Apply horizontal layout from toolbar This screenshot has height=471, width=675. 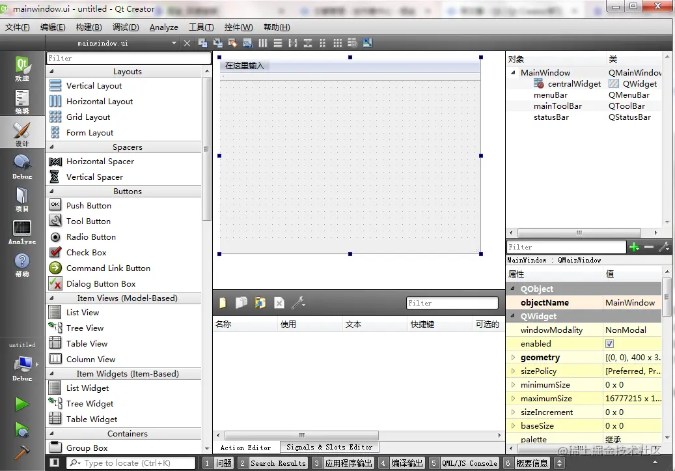tap(262, 42)
